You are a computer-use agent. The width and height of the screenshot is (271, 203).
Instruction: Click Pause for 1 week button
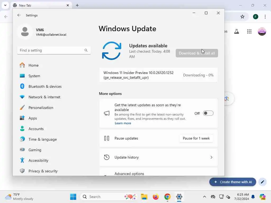click(x=196, y=138)
